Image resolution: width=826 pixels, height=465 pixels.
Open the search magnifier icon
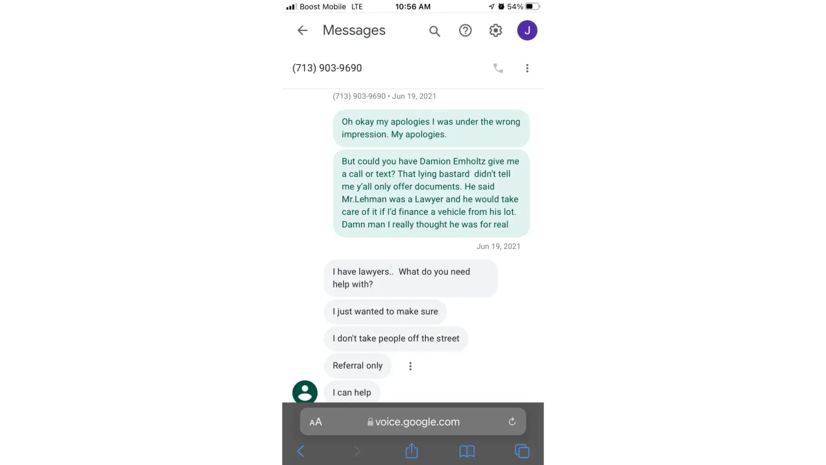(x=434, y=31)
